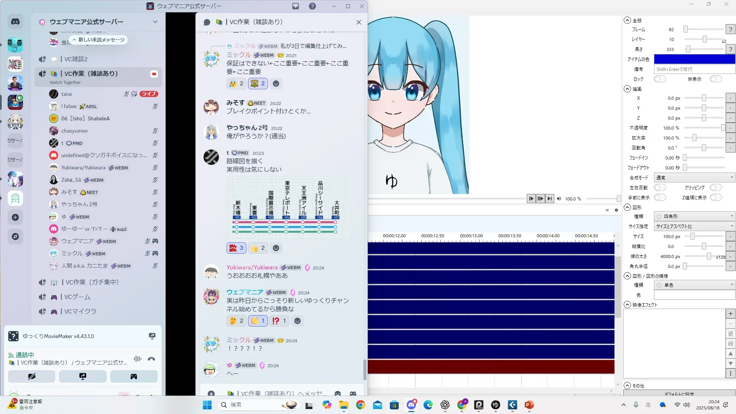Image resolution: width=736 pixels, height=414 pixels.
Task: Open the VC雑談2 voice channel
Action: [x=76, y=59]
